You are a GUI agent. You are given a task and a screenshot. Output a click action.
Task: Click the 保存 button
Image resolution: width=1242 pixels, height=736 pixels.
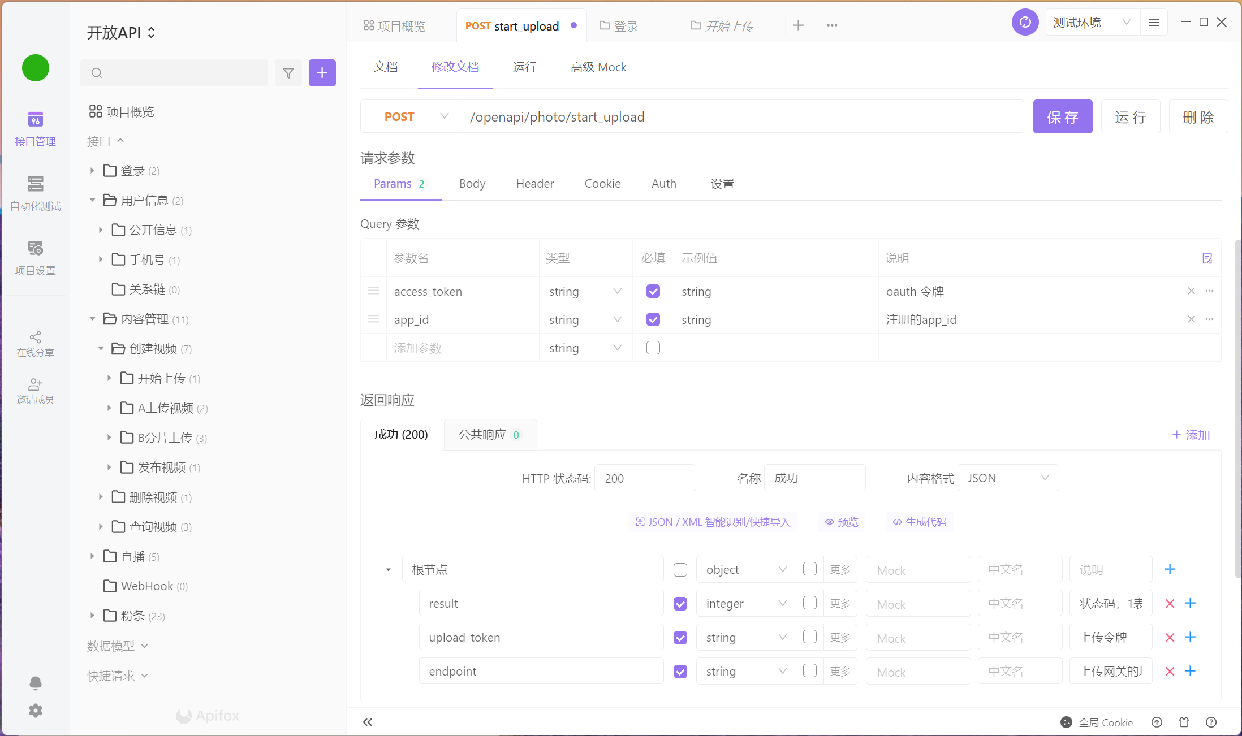[x=1063, y=116]
